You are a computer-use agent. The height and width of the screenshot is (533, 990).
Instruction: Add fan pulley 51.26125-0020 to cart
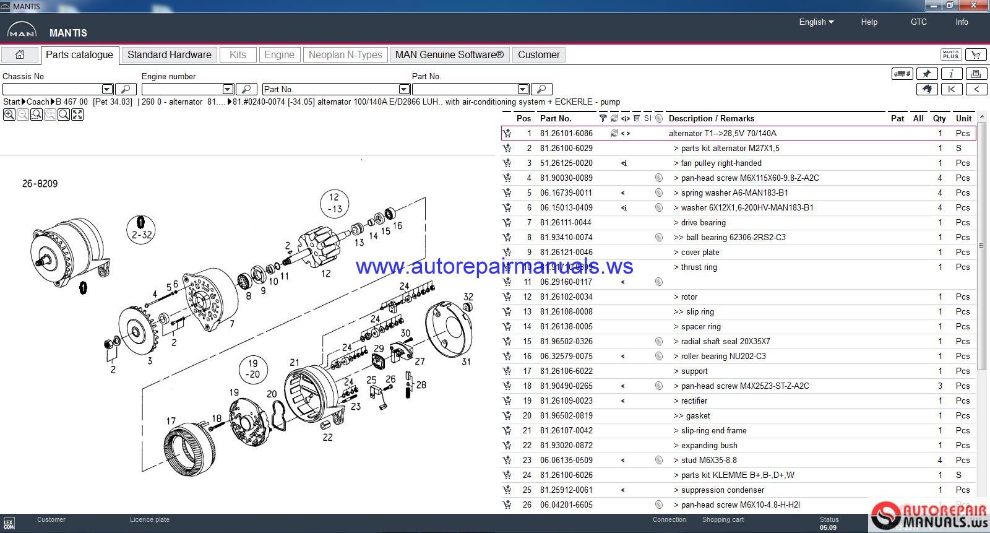point(507,163)
